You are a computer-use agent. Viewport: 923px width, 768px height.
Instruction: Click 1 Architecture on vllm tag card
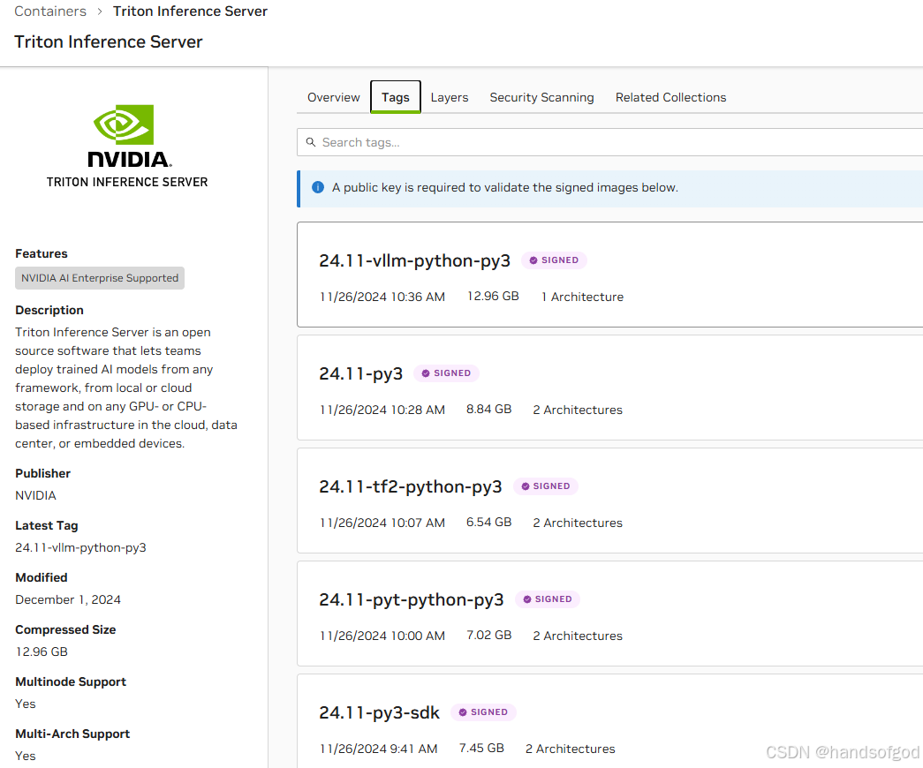pos(582,297)
